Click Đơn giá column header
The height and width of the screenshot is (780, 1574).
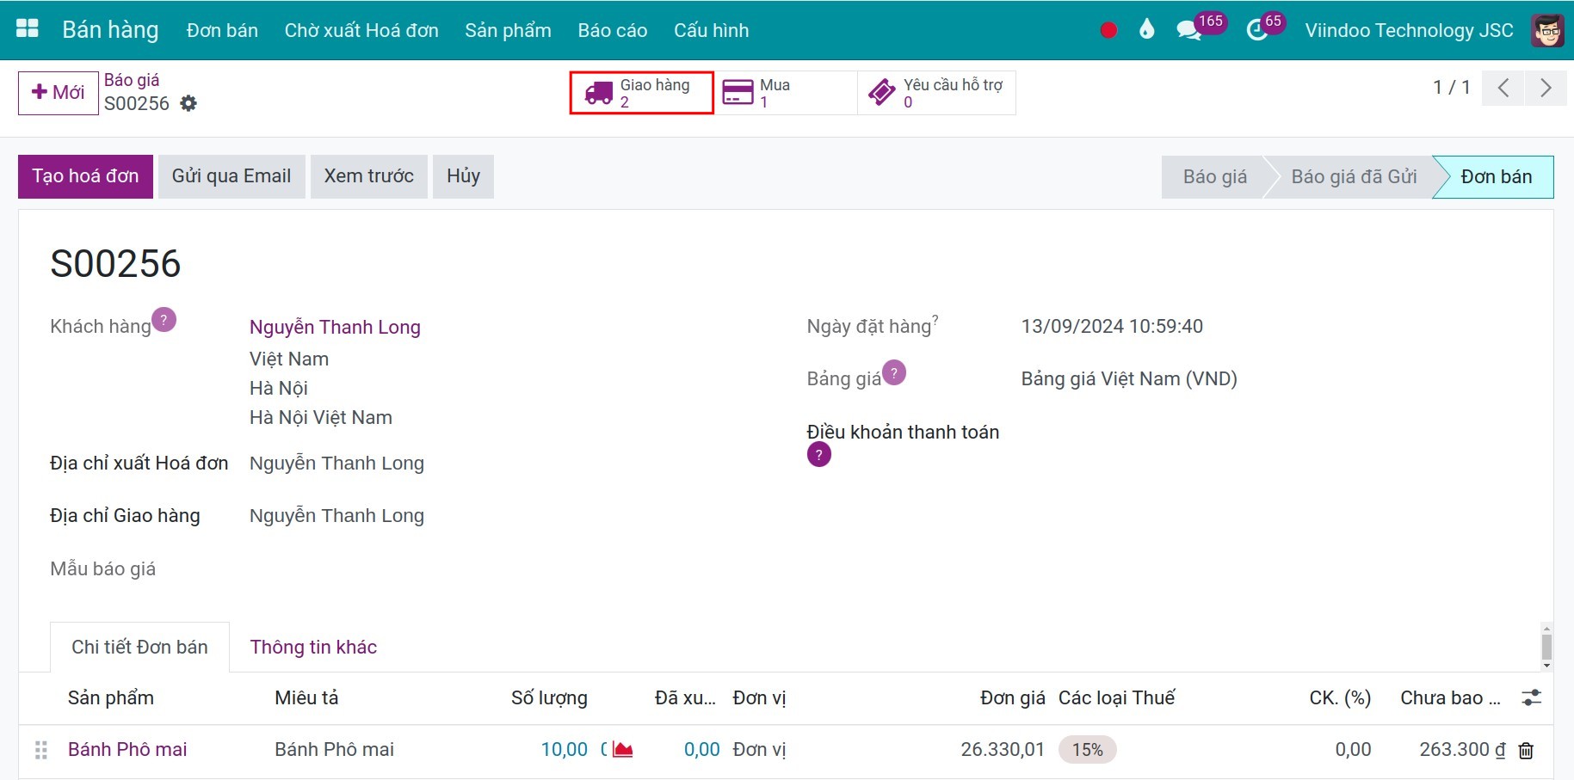[1013, 698]
